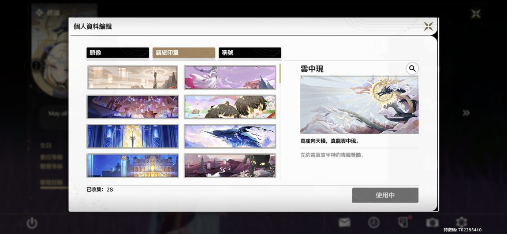Switch to the 頭像 tab
Screen dimensions: 507x234
(118, 53)
